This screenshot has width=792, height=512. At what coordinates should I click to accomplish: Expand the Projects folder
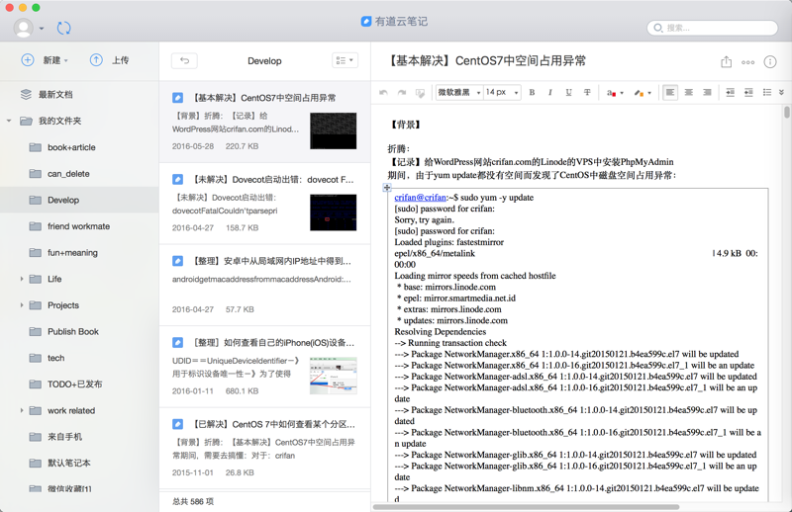click(22, 305)
